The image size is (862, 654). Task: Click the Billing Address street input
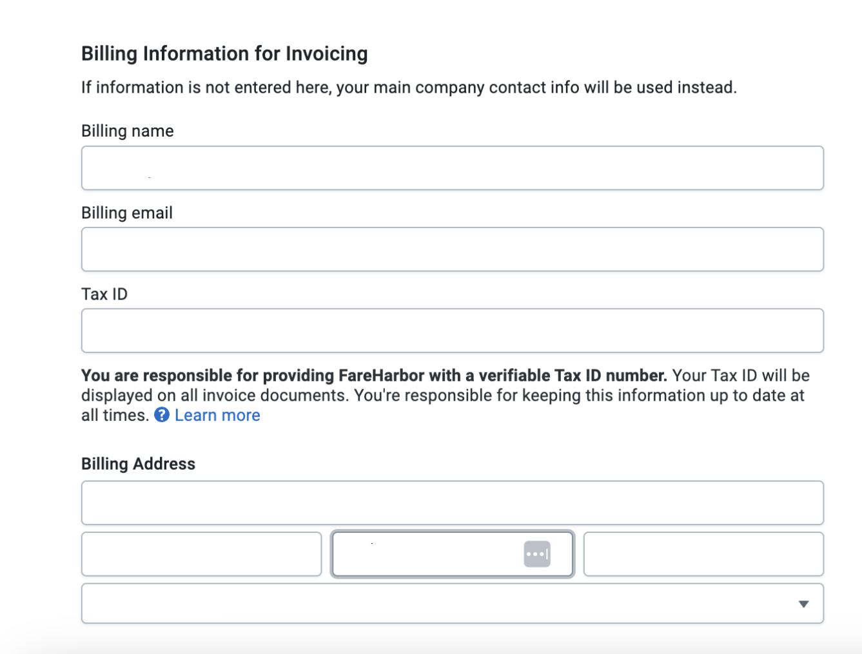coord(451,503)
